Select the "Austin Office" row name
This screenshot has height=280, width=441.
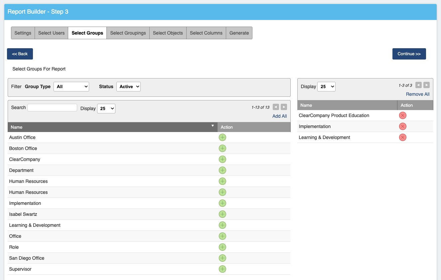pyautogui.click(x=22, y=137)
